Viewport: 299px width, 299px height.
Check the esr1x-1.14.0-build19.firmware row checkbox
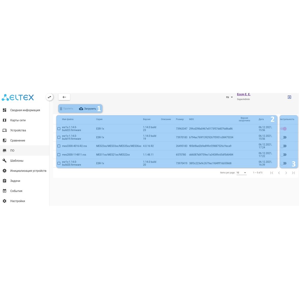click(x=59, y=137)
